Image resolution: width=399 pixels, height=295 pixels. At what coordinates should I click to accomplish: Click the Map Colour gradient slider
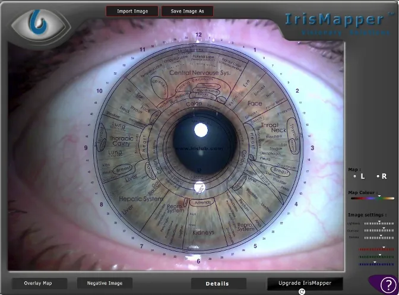(372, 198)
